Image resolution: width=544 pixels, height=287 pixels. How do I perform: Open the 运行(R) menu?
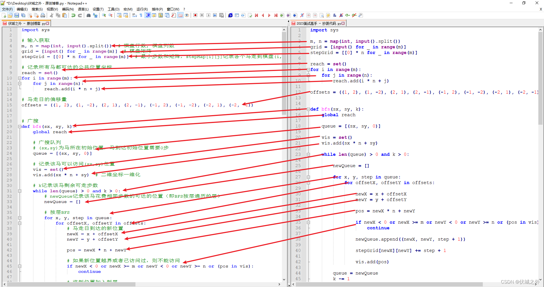point(142,9)
